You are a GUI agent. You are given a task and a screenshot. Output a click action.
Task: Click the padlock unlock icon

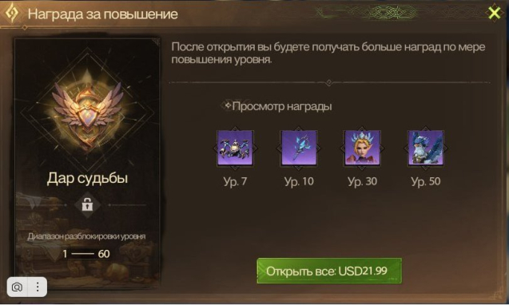[87, 204]
